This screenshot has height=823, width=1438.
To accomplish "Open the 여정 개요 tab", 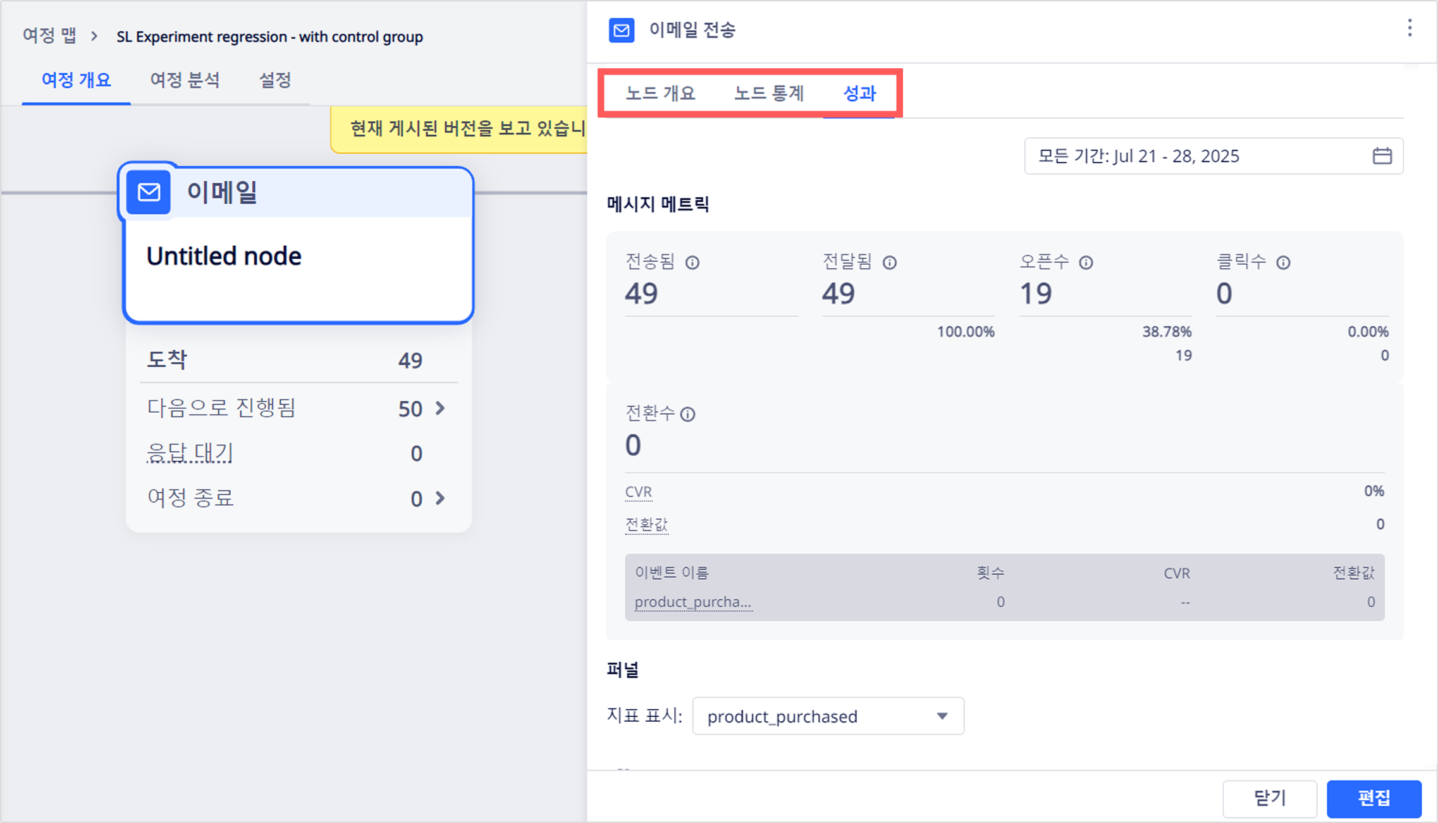I will pyautogui.click(x=77, y=80).
